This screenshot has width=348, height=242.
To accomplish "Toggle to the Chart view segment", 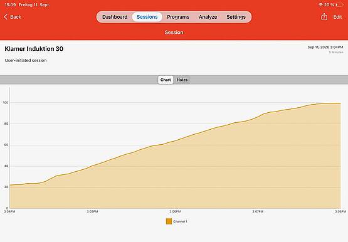I will click(x=166, y=80).
